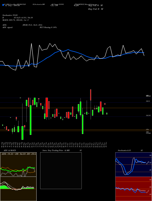Click 'Intra Day Trading Price & MR' title
152x201 pixels.
[x=56, y=150]
